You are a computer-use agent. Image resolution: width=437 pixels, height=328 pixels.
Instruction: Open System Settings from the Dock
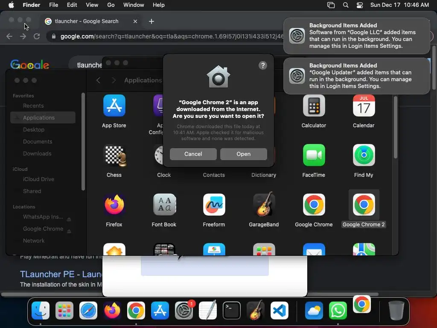click(x=184, y=310)
